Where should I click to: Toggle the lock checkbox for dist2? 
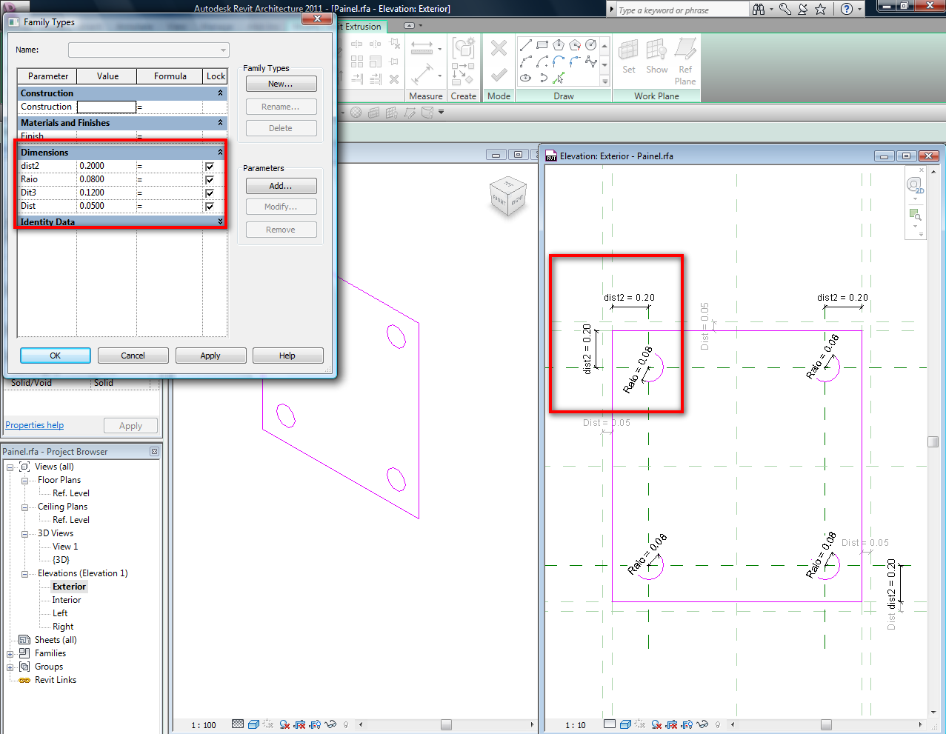point(210,167)
